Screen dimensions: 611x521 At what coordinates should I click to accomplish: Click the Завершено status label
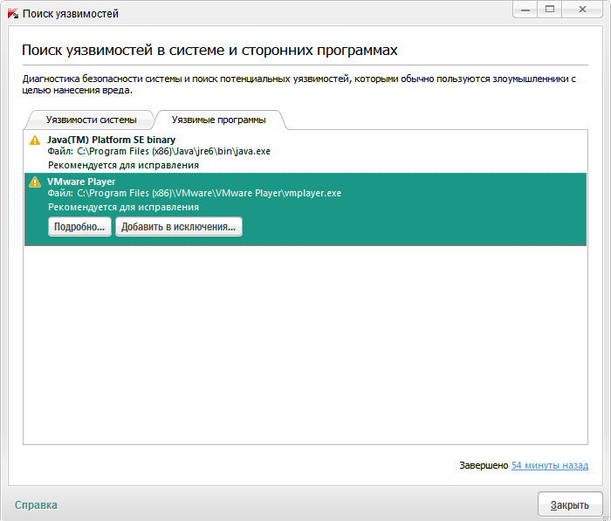(x=484, y=465)
